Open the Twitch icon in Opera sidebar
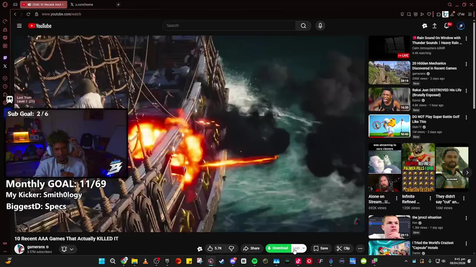Viewport: 476px width, 267px height. 5,58
